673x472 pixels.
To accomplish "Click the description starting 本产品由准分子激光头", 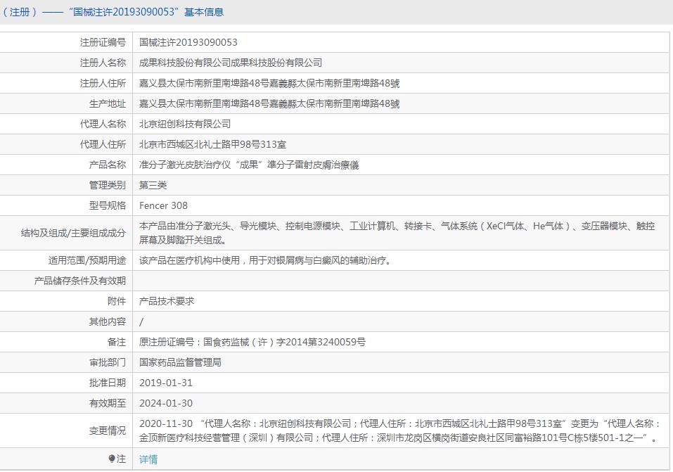I will 397,233.
